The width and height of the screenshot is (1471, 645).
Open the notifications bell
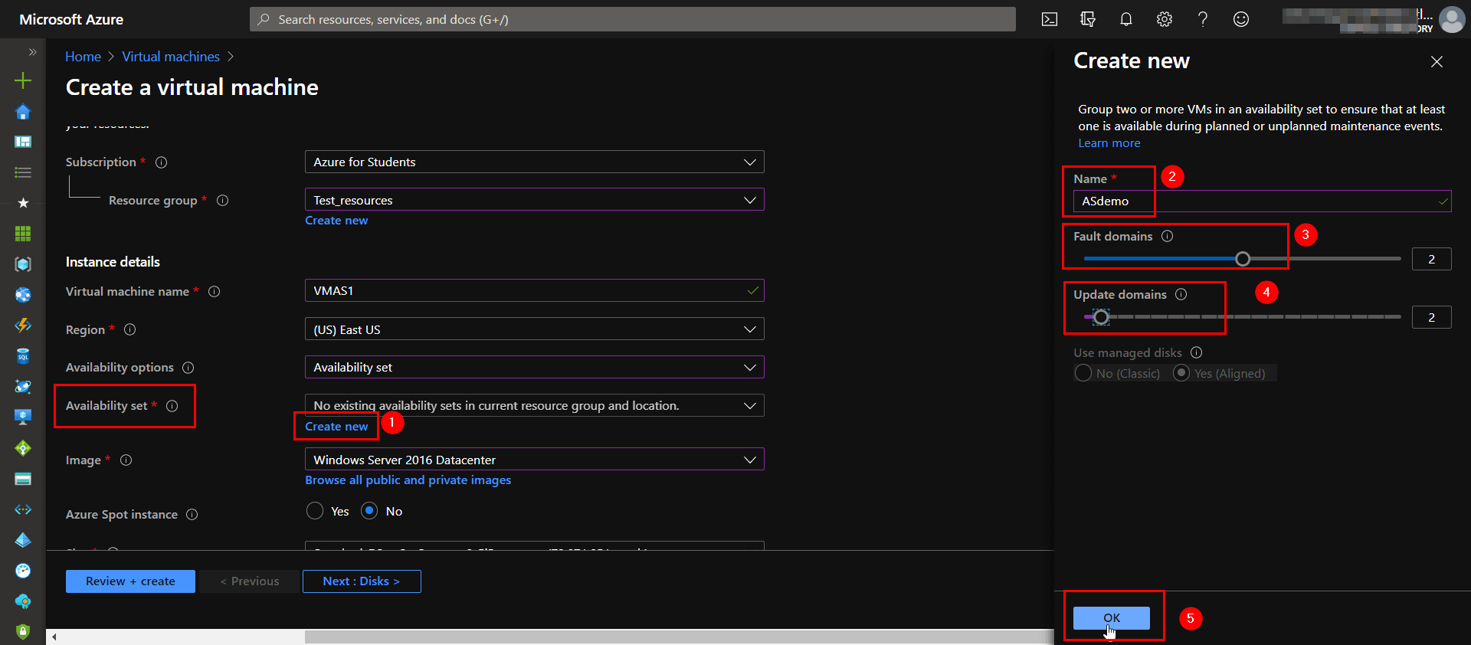[x=1125, y=19]
